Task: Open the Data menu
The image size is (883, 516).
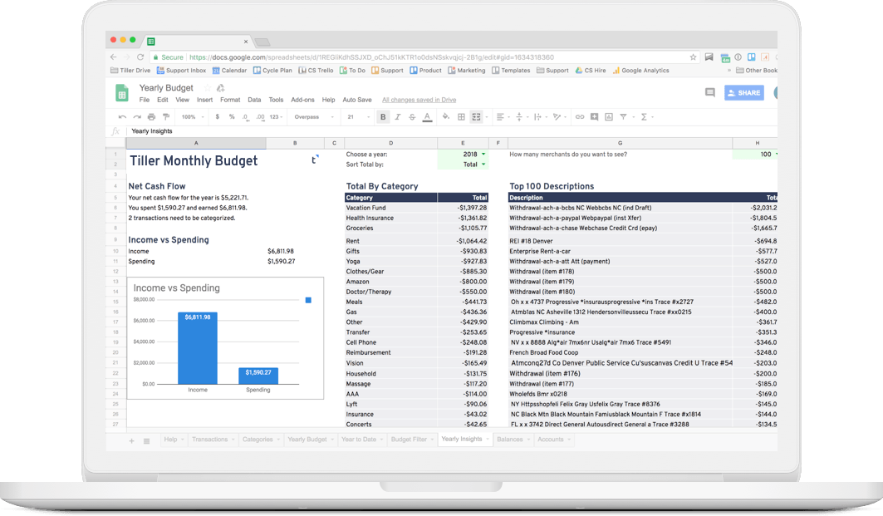Action: tap(254, 100)
